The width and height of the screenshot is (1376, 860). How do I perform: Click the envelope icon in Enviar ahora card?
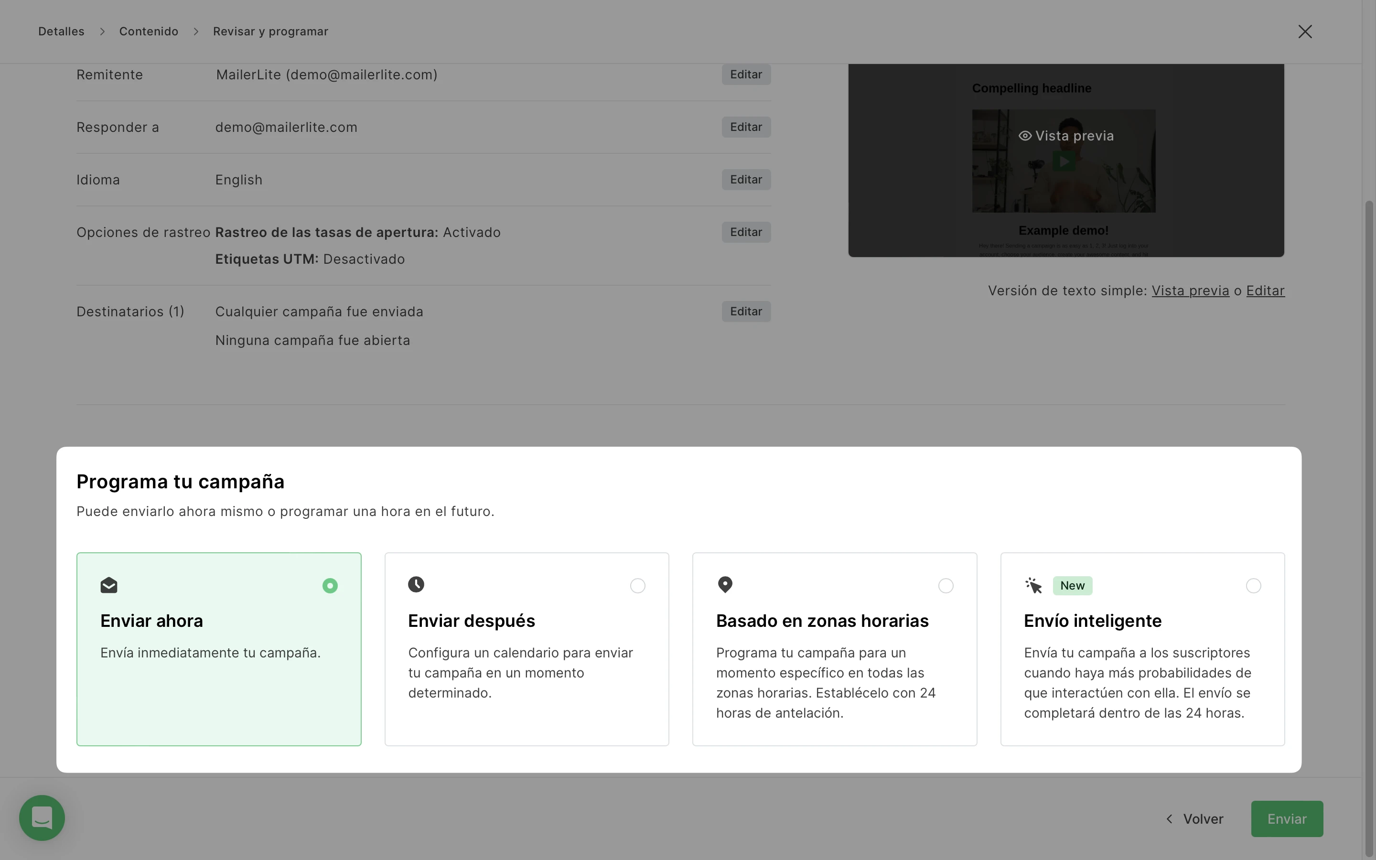(x=108, y=585)
